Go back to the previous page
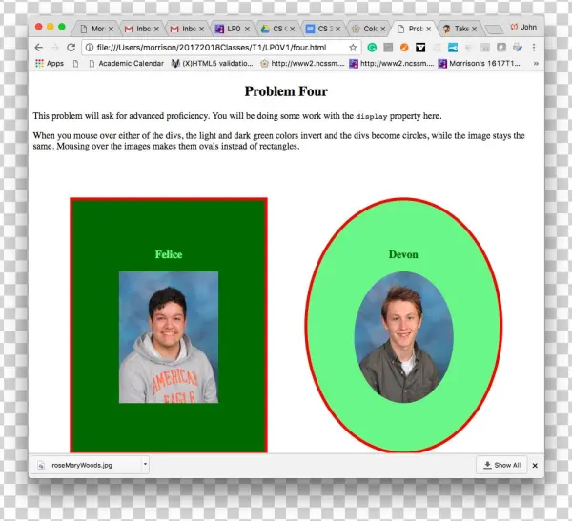The width and height of the screenshot is (572, 521). [39, 48]
